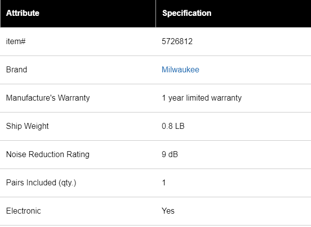
Task: Click the Noise Reduction Rating label
Action: (48, 155)
